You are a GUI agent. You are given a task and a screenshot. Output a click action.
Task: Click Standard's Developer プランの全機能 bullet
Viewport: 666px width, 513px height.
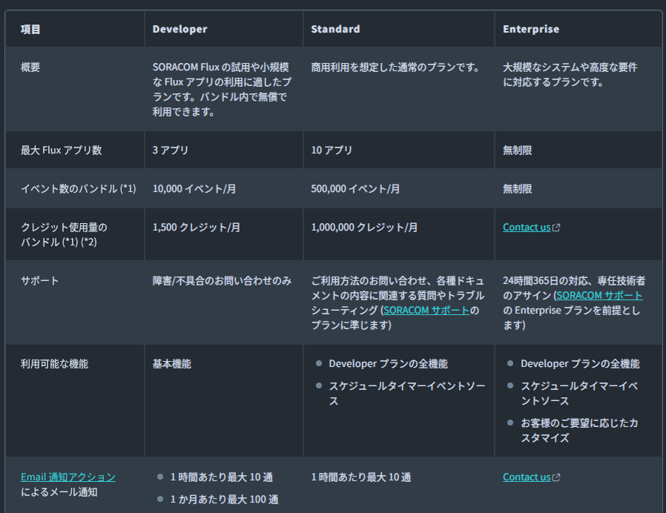[x=388, y=364]
